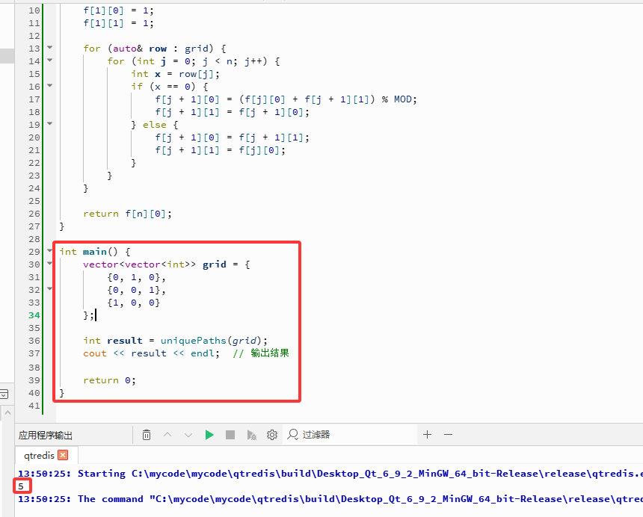
Task: Click line number 34 in the gutter
Action: [x=34, y=315]
